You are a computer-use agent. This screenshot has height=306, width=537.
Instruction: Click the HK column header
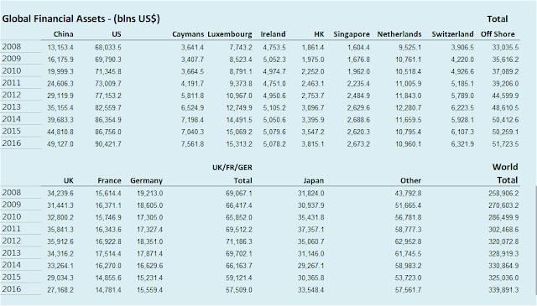coord(319,34)
